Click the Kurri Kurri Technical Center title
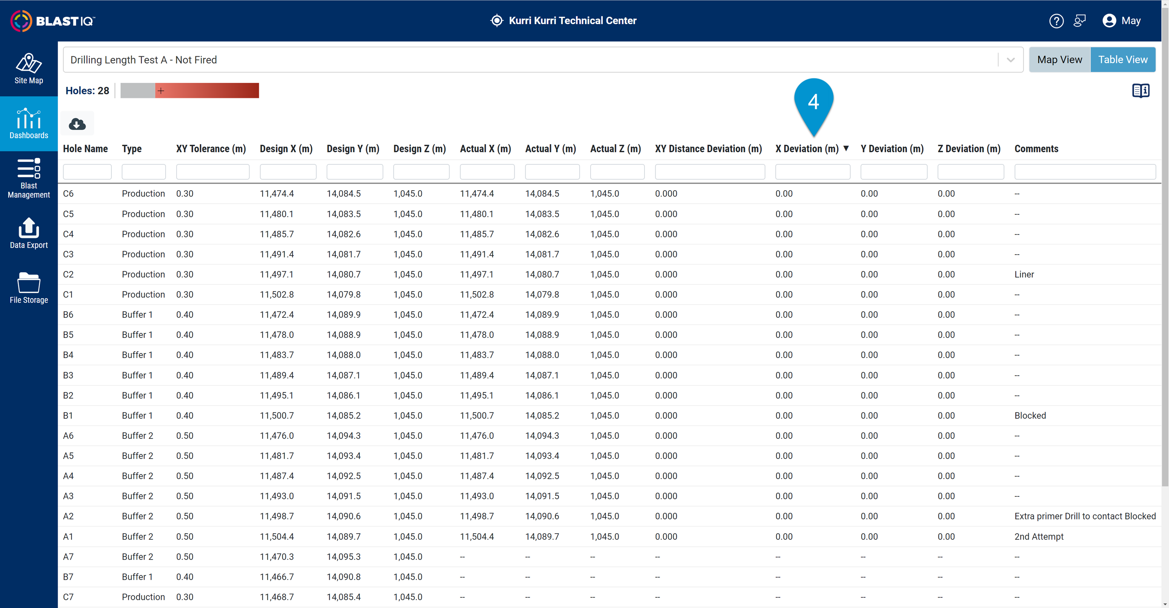The width and height of the screenshot is (1169, 608). [573, 21]
